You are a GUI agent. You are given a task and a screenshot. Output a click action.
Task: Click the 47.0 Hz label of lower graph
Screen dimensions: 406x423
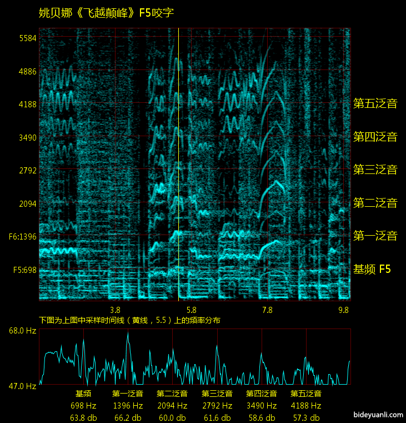(x=22, y=385)
